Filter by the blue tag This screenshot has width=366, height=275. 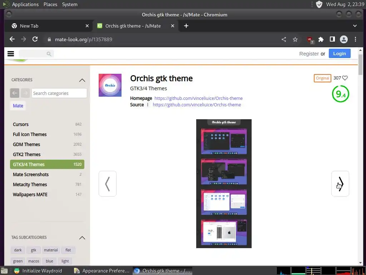pyautogui.click(x=49, y=261)
